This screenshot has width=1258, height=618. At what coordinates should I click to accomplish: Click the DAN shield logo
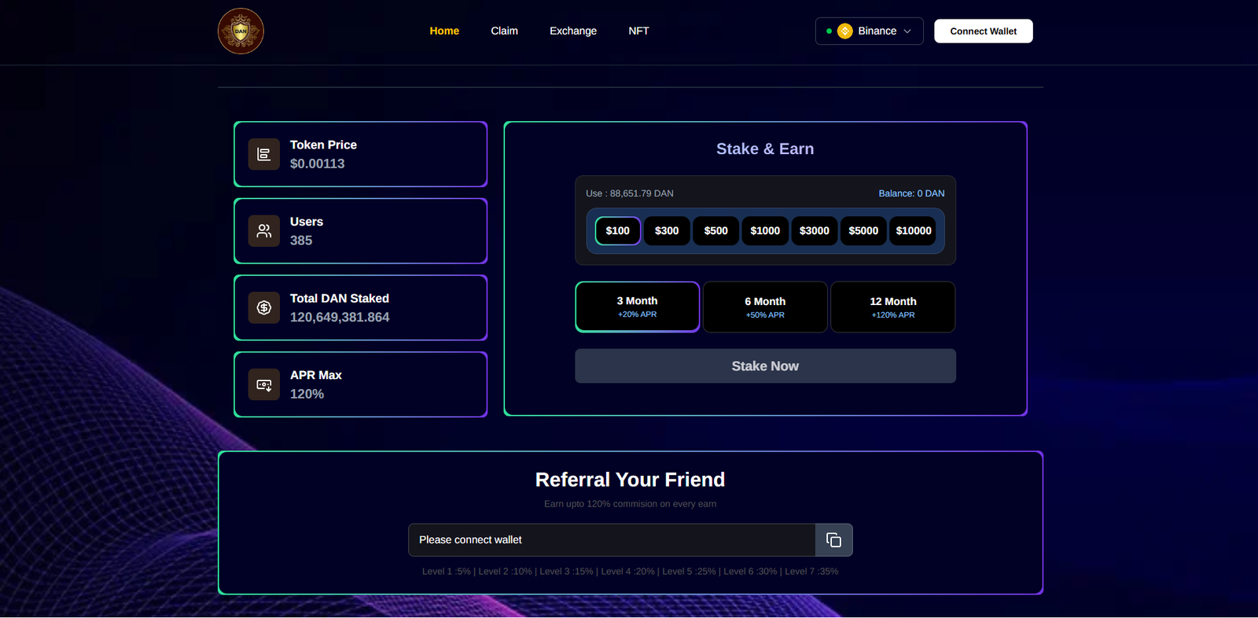coord(241,31)
